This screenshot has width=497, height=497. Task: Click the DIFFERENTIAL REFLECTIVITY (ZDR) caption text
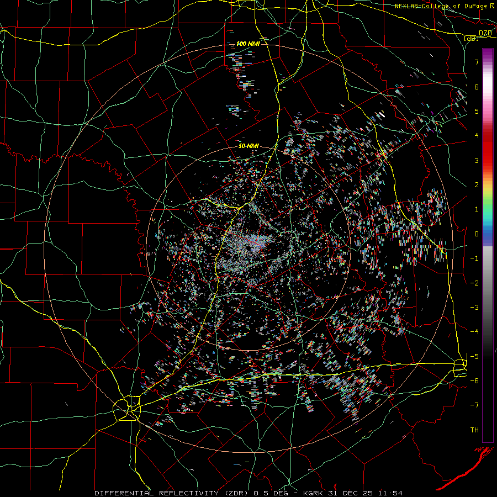(x=172, y=493)
